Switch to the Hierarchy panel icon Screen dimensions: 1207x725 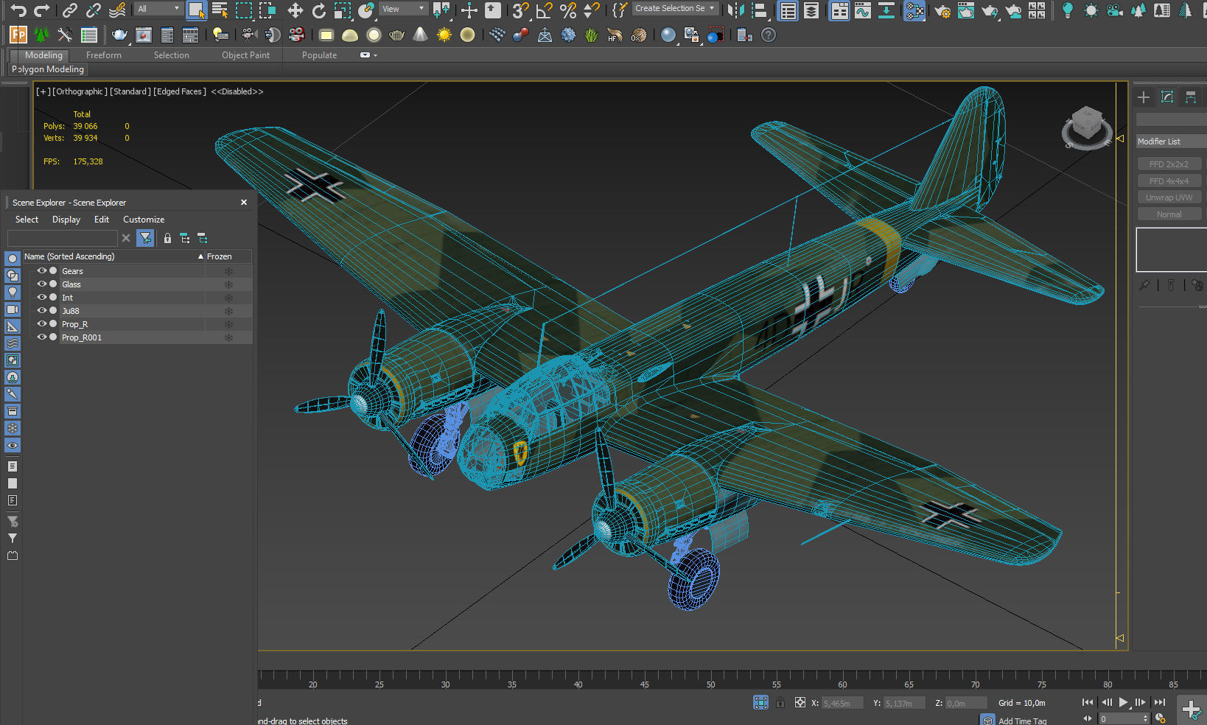pos(1191,97)
